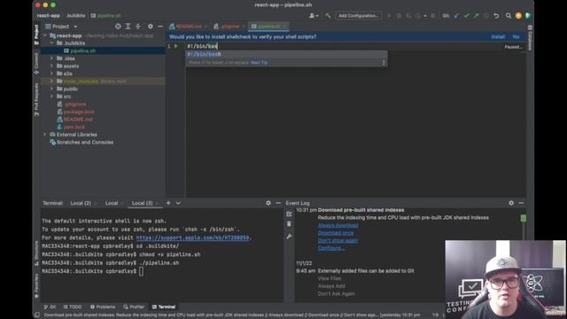Click the Git update project arrow
Screen dimensions: 567x319
[x=456, y=16]
